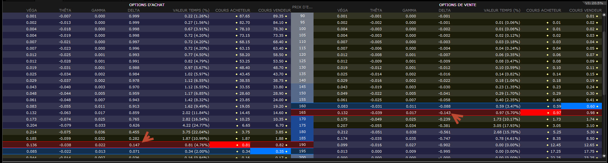Click the diamond marker beside call ask 89.35
608x163 pixels.
(x=286, y=16)
